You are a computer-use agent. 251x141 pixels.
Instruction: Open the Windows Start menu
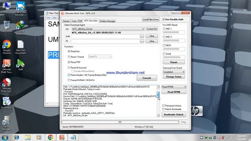[x=5, y=137]
